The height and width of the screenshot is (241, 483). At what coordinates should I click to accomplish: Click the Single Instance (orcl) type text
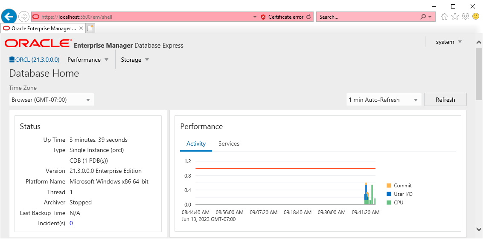click(x=97, y=150)
